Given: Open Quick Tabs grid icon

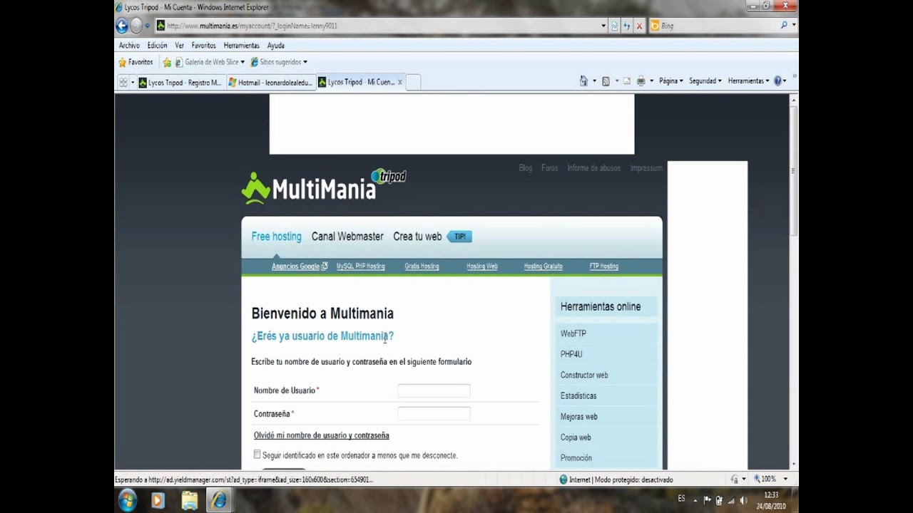Looking at the screenshot, I should pyautogui.click(x=123, y=83).
